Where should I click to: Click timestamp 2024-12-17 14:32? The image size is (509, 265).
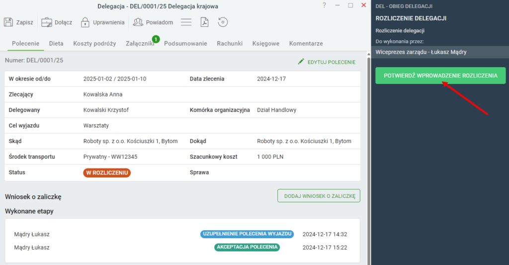[x=325, y=234]
